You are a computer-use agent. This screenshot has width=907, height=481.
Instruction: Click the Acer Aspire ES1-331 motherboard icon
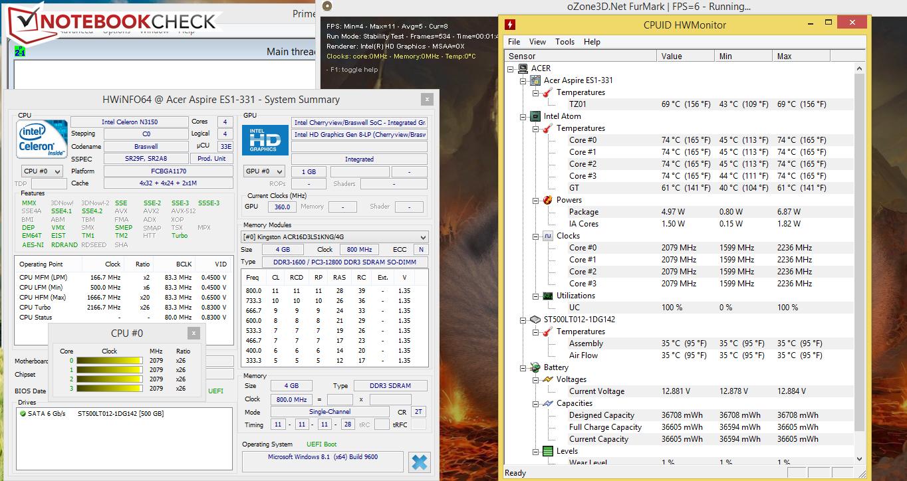pyautogui.click(x=535, y=80)
